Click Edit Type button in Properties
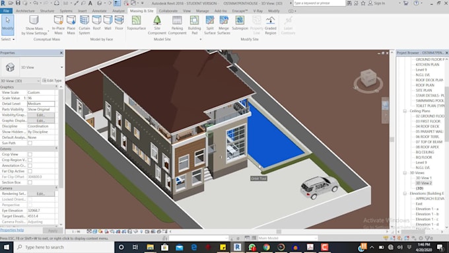Viewport: 449px width, 253px height. [52, 81]
